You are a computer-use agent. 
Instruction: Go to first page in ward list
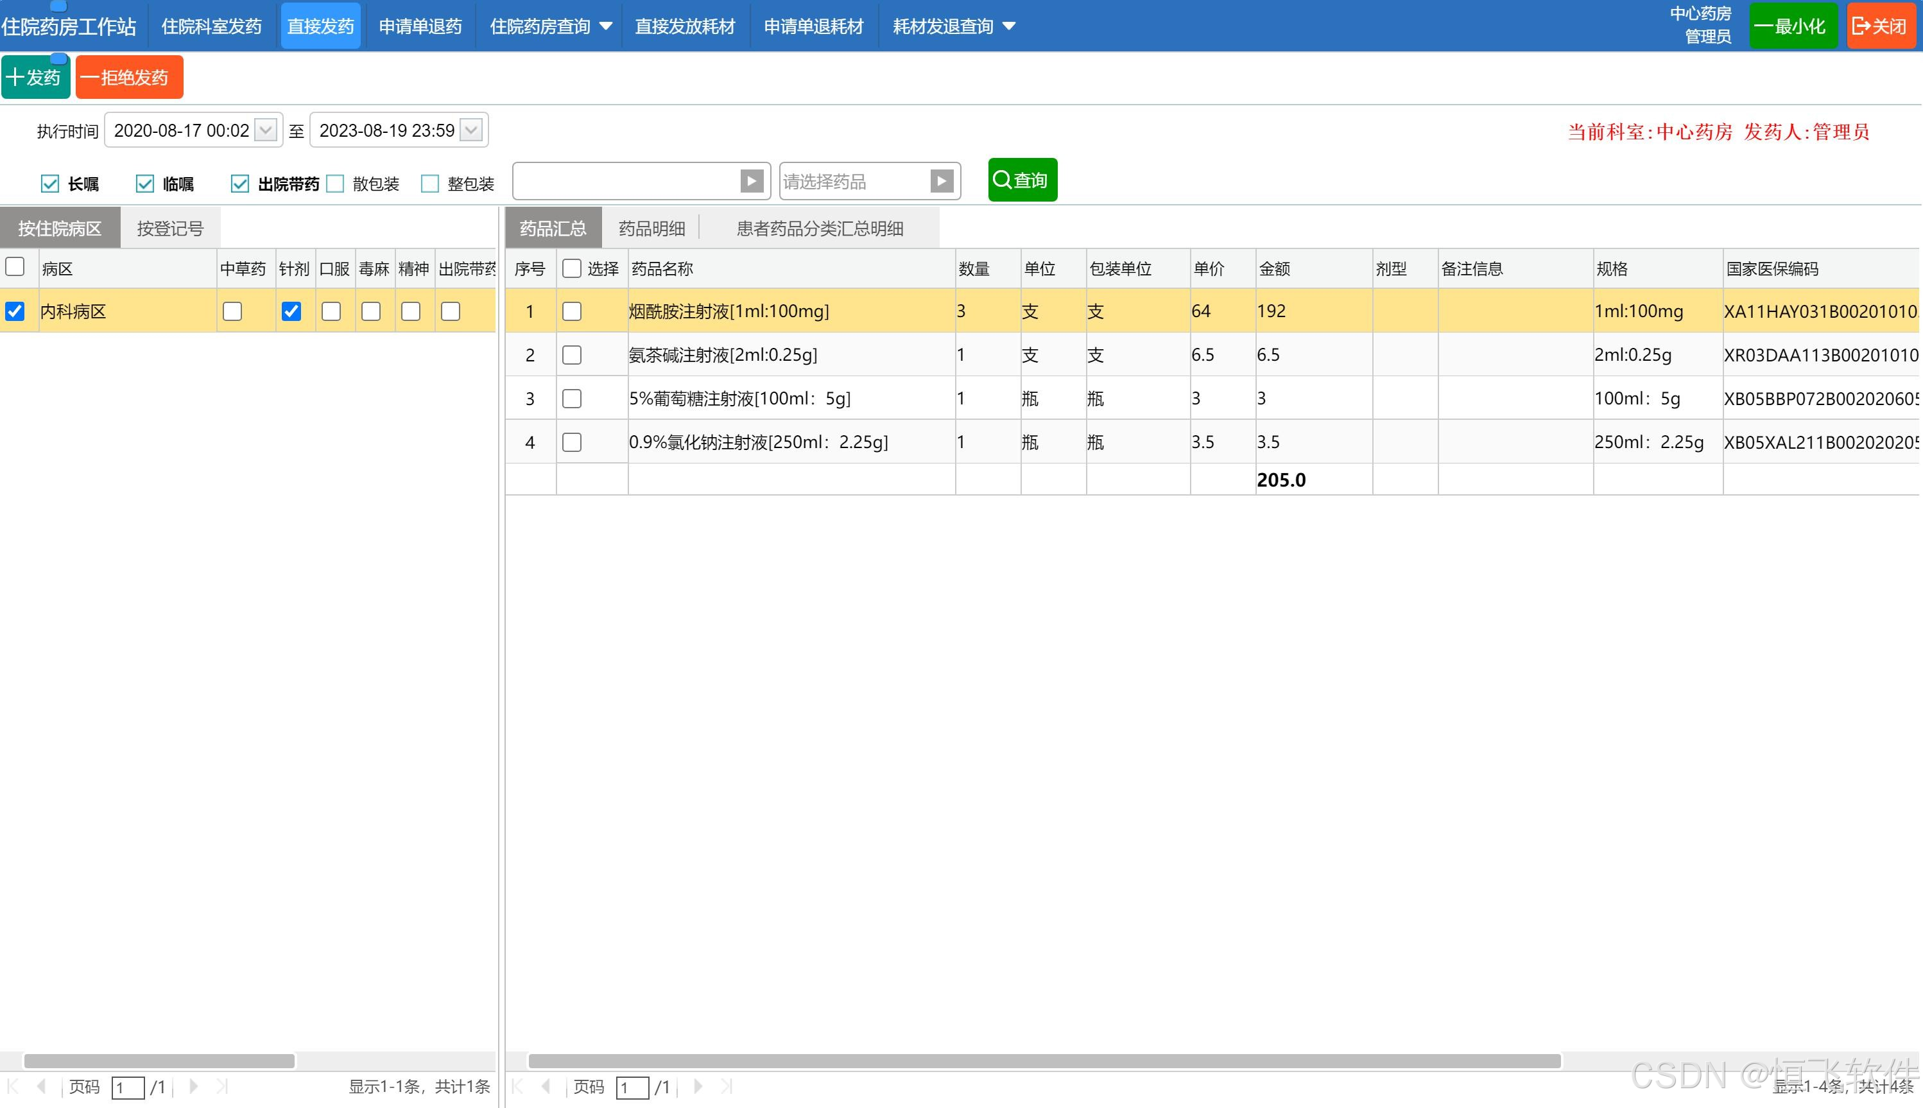click(13, 1087)
